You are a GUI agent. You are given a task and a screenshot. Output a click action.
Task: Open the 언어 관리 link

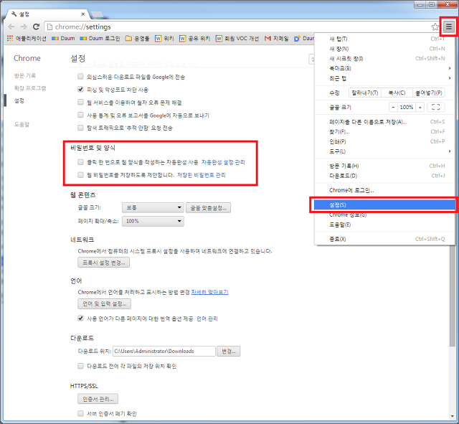click(x=207, y=319)
